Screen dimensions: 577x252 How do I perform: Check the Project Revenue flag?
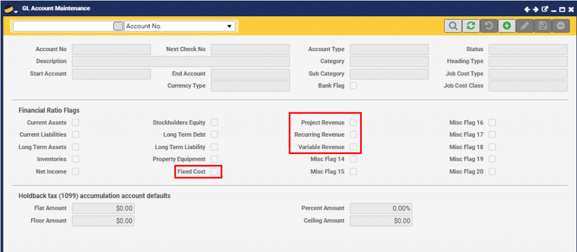click(x=353, y=122)
